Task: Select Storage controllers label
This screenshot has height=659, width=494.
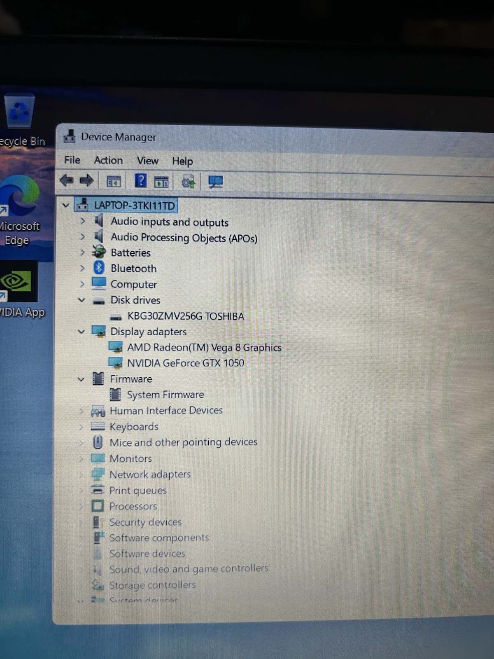Action: coord(152,585)
